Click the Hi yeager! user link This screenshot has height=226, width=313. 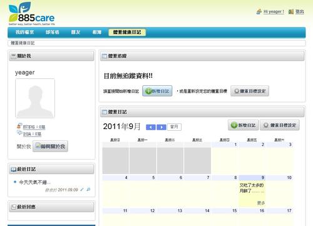click(274, 12)
